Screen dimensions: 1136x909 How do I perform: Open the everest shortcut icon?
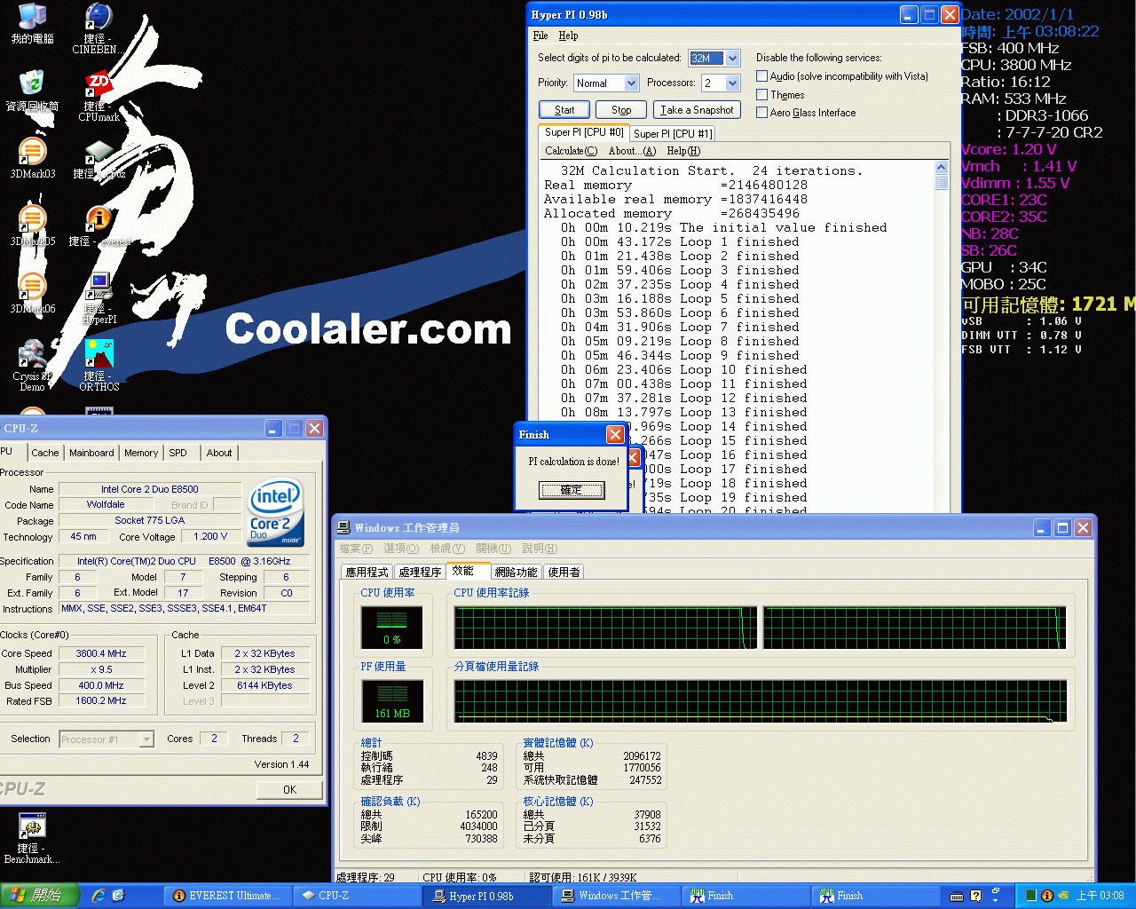pos(99,225)
